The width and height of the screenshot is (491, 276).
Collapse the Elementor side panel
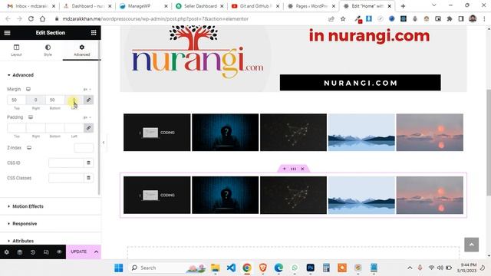104,143
